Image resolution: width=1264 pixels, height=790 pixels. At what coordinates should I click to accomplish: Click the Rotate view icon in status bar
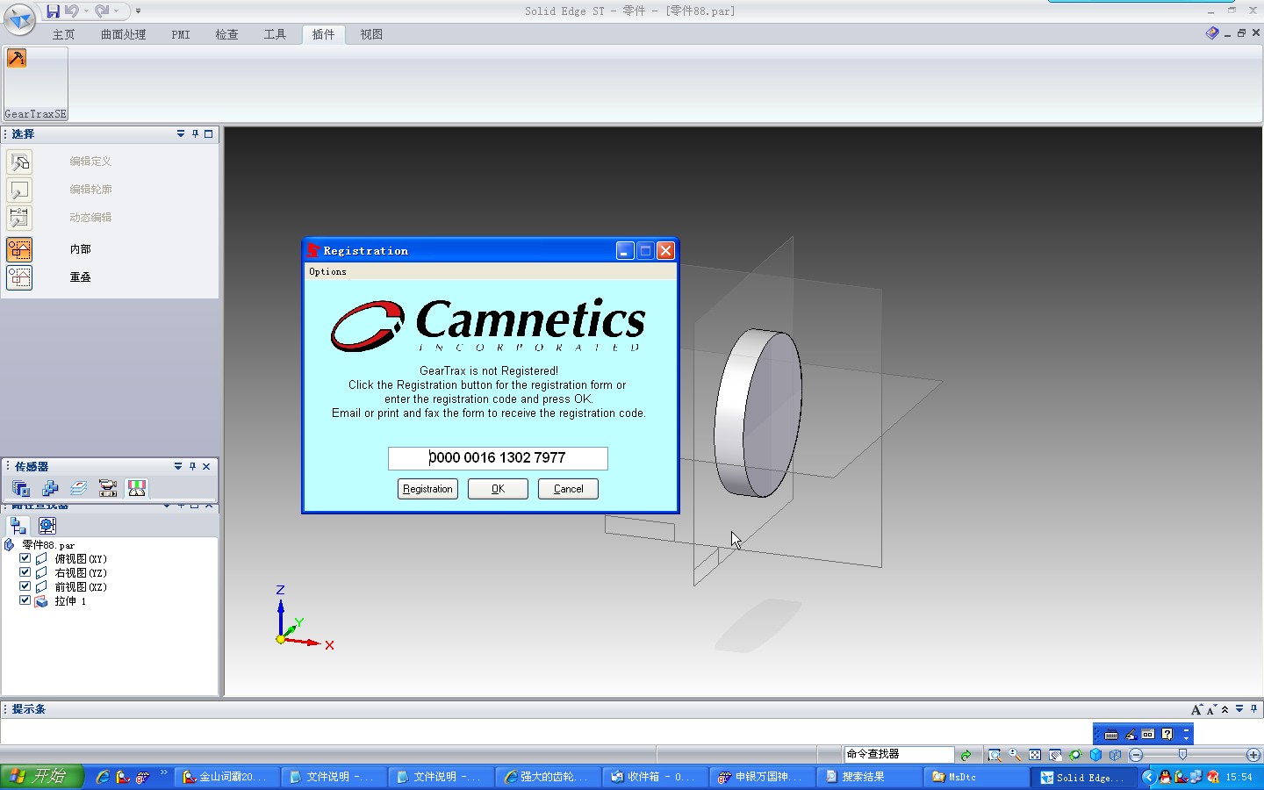1075,755
